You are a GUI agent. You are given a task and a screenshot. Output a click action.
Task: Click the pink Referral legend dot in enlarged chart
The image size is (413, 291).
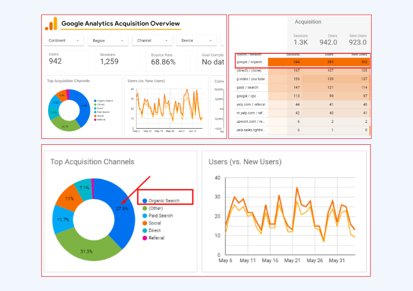145,238
